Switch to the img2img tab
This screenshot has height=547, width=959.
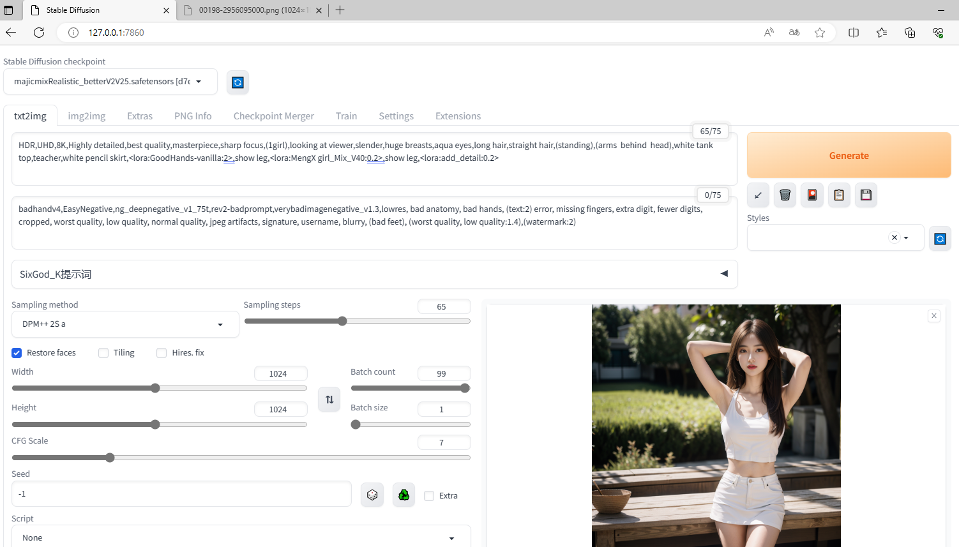click(x=87, y=116)
